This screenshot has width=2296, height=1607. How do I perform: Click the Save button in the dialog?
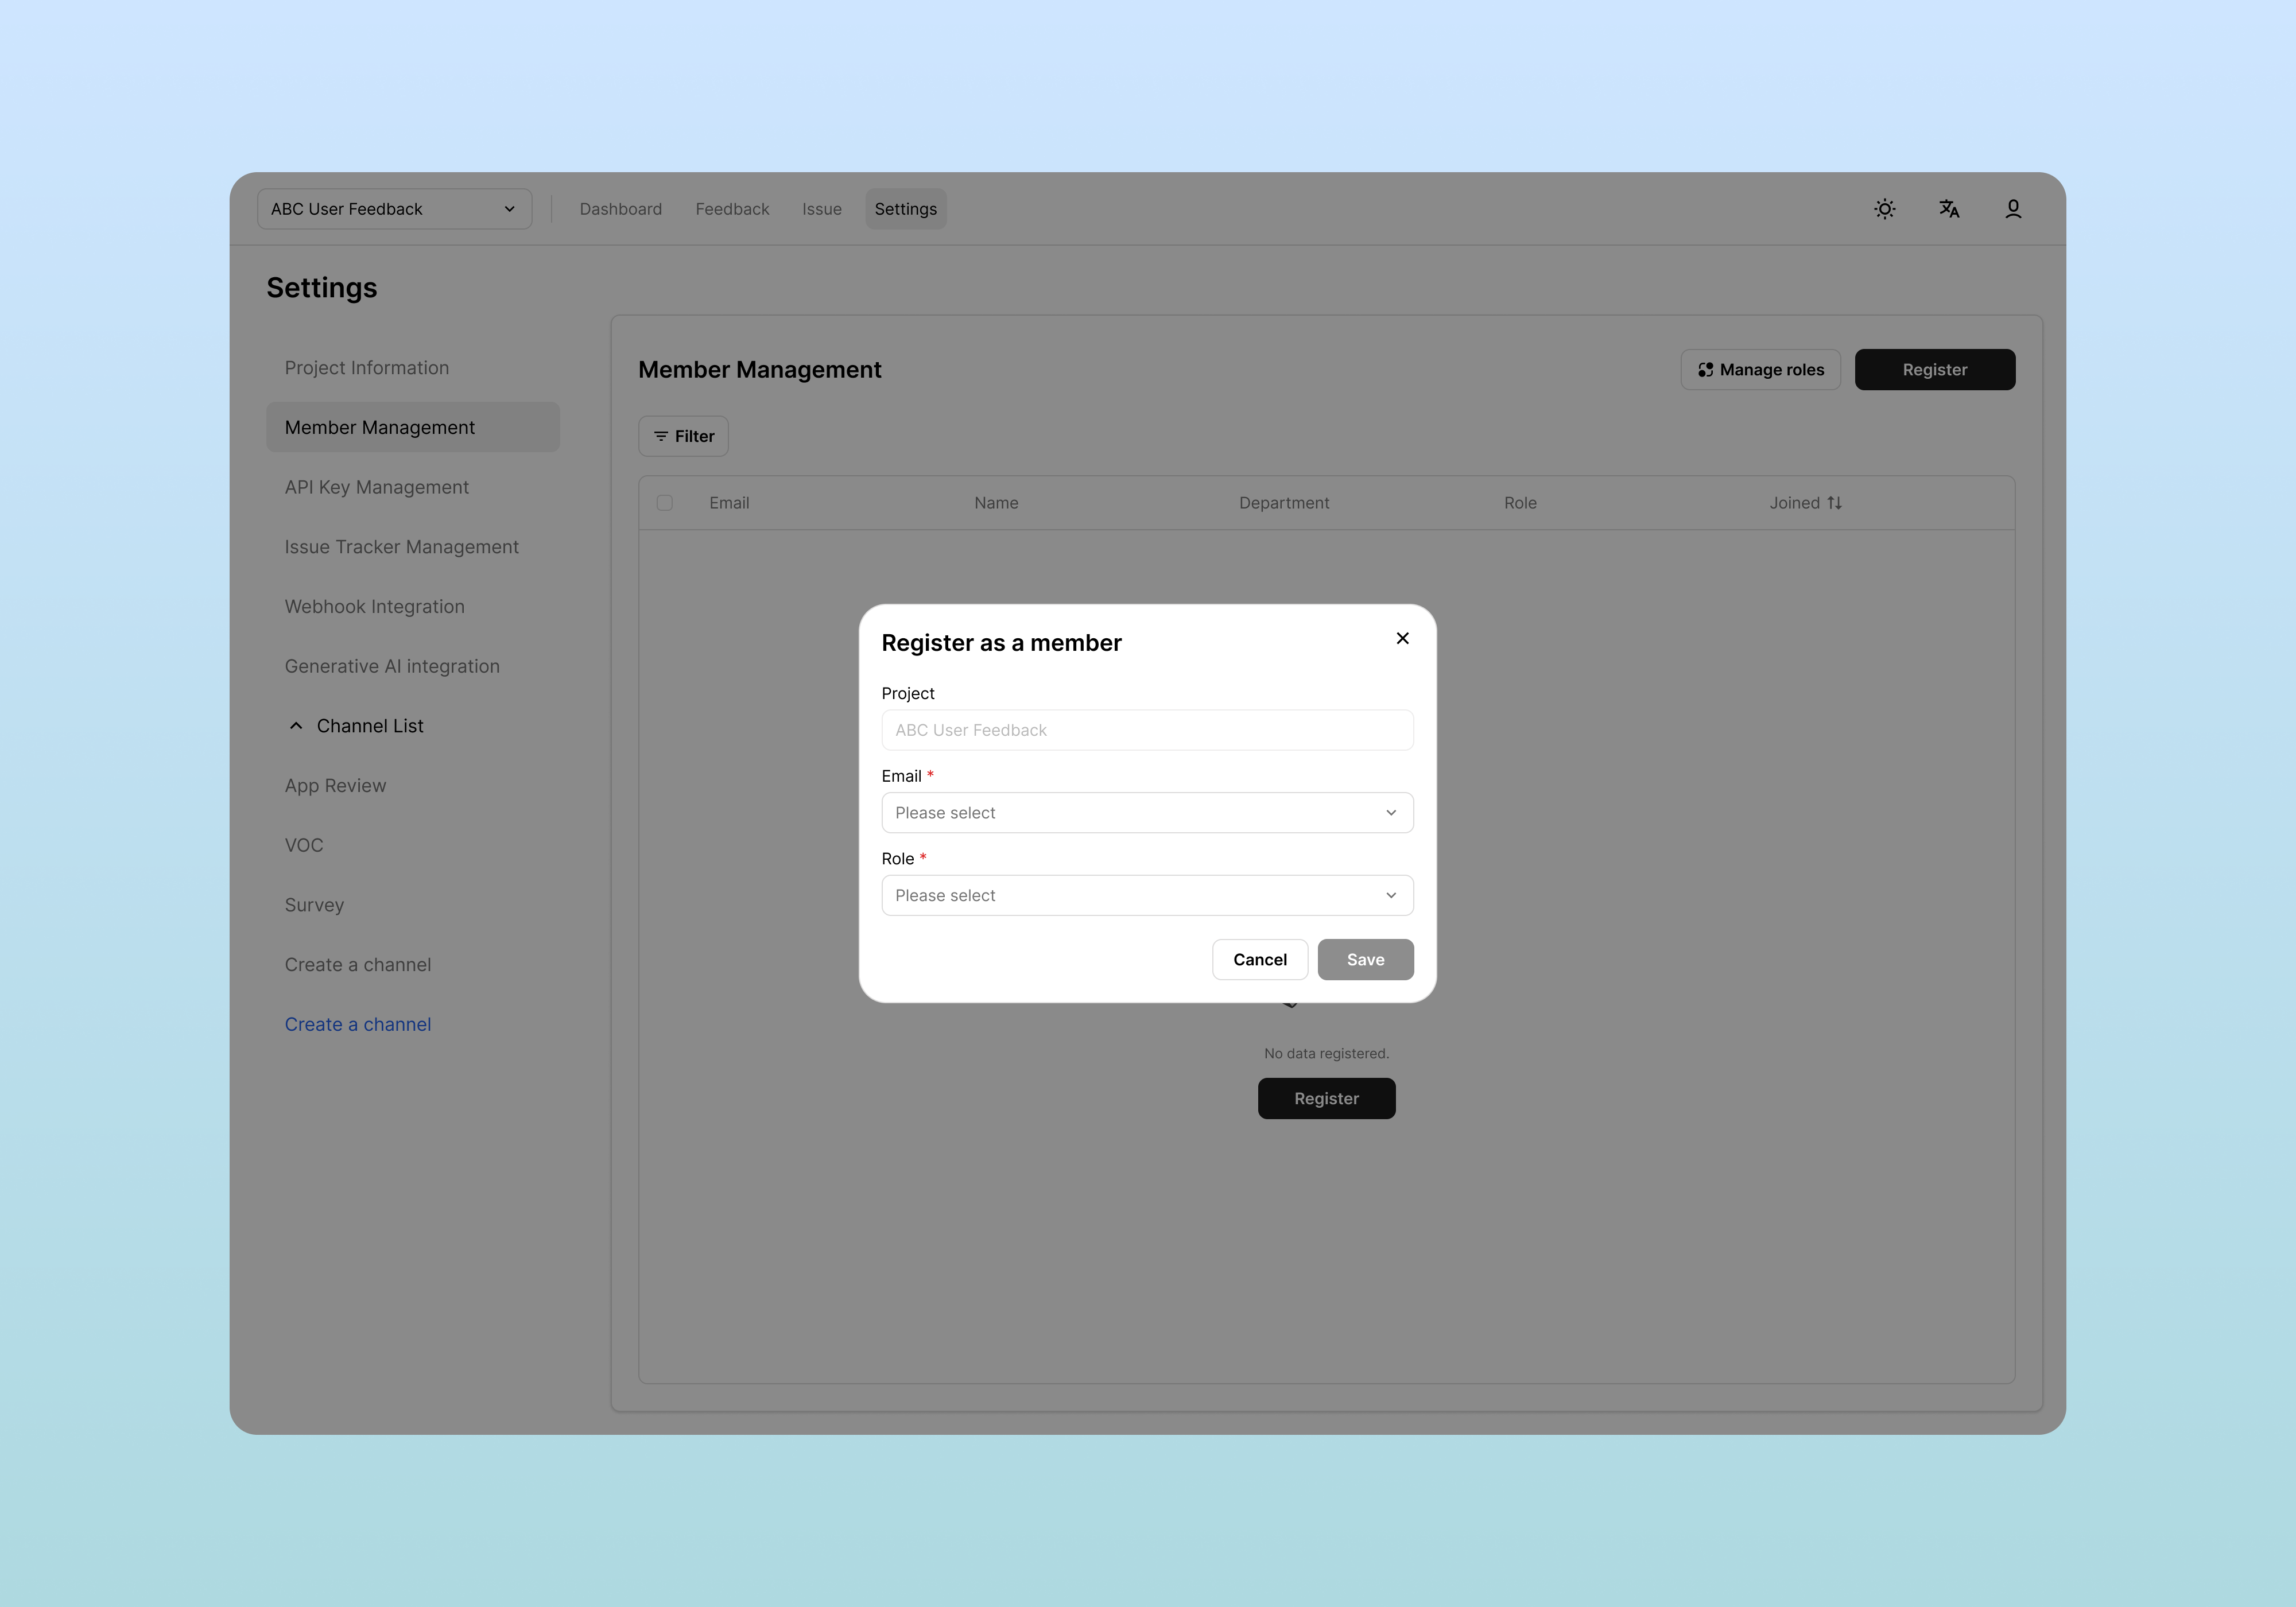coord(1365,959)
